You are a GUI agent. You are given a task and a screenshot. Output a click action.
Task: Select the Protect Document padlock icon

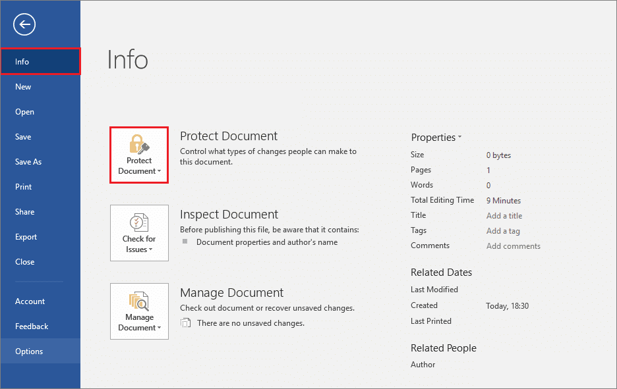click(x=138, y=145)
